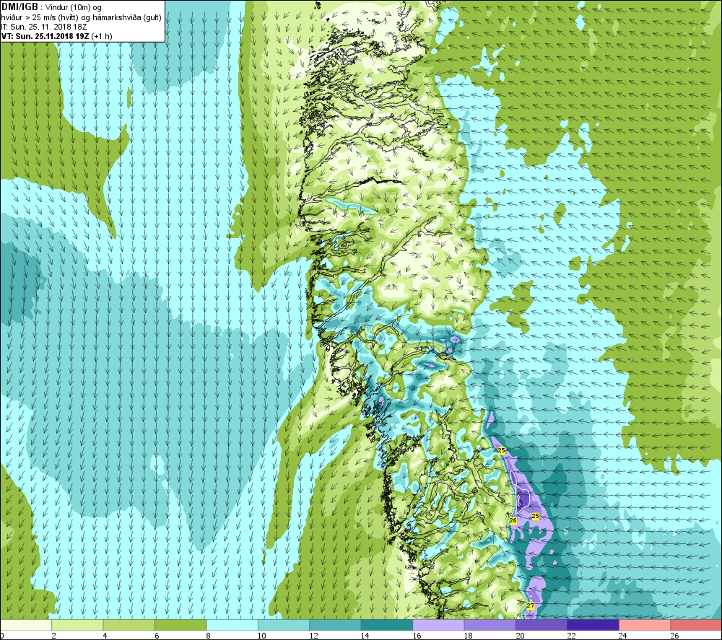Pick the 22–24 m/s dark indigo legend swatch

[593, 625]
